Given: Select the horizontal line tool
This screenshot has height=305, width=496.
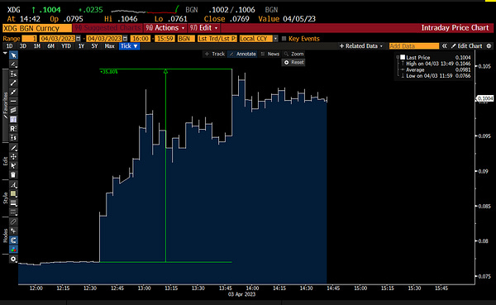Looking at the screenshot, I should (13, 101).
